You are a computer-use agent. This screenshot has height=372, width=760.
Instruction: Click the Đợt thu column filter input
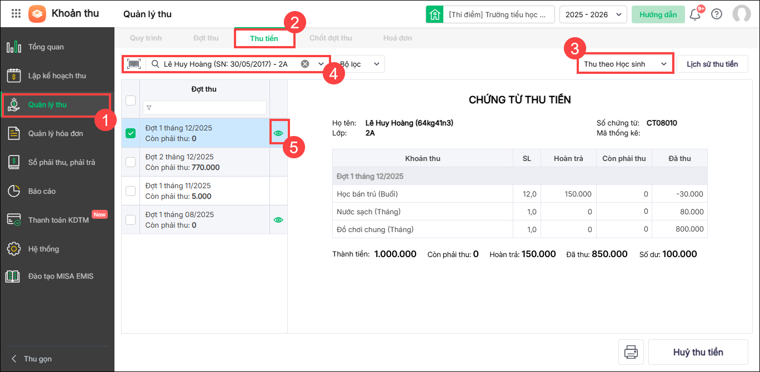tap(204, 108)
